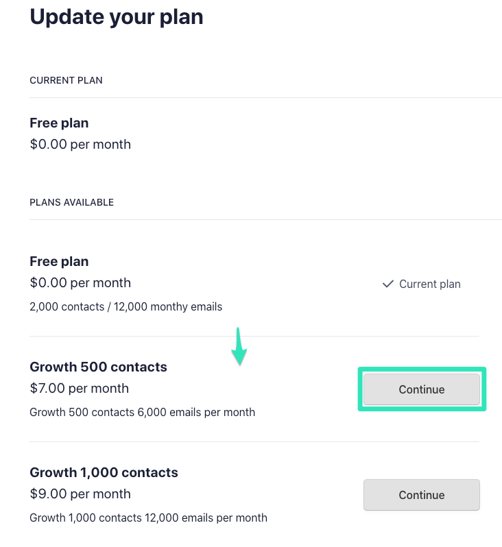
Task: Click the Free plan title under Current Plan
Action: 59,123
